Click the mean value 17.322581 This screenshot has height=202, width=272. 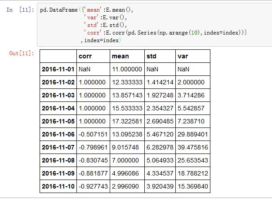pos(127,122)
